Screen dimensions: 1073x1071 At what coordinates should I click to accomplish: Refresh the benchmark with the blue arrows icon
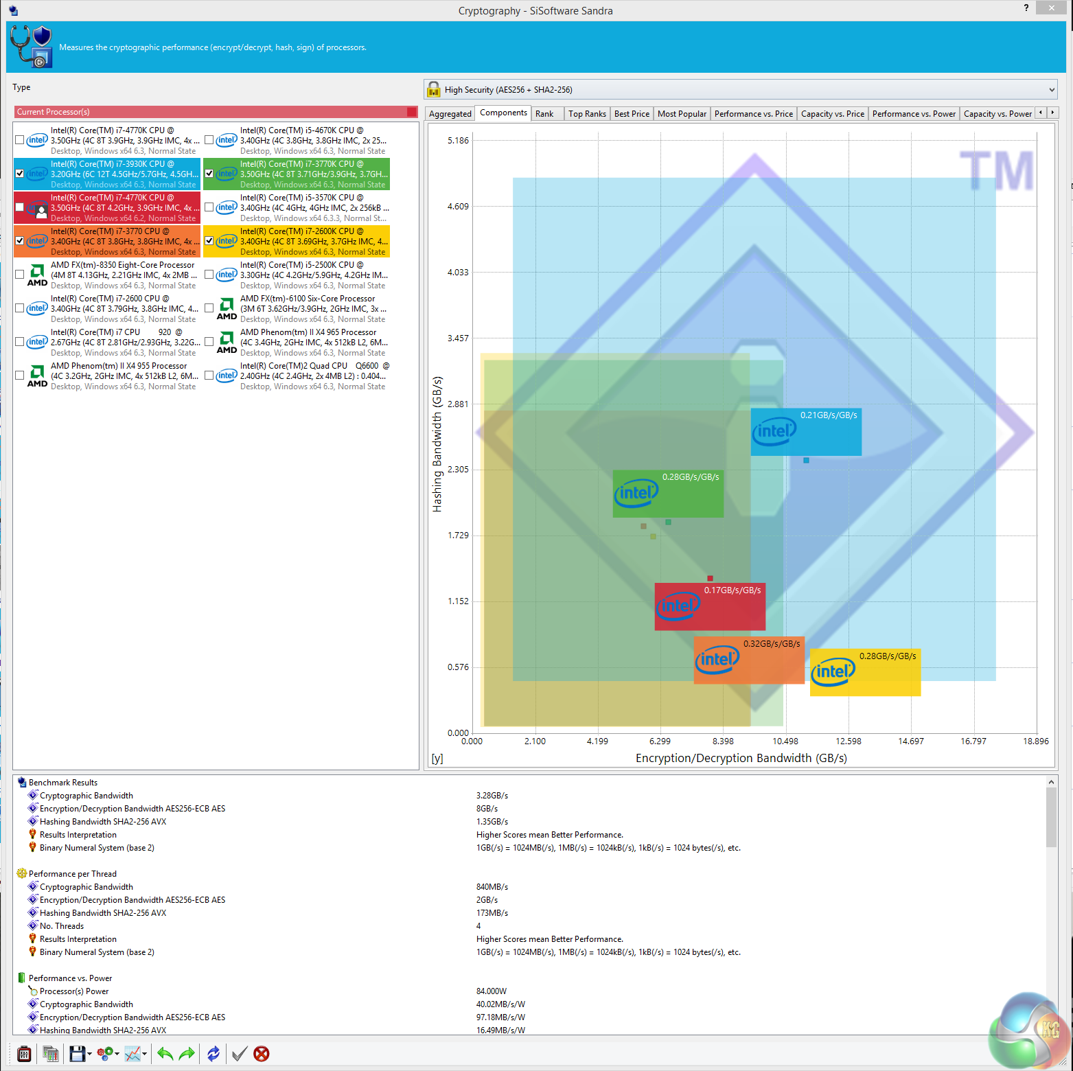click(214, 1054)
